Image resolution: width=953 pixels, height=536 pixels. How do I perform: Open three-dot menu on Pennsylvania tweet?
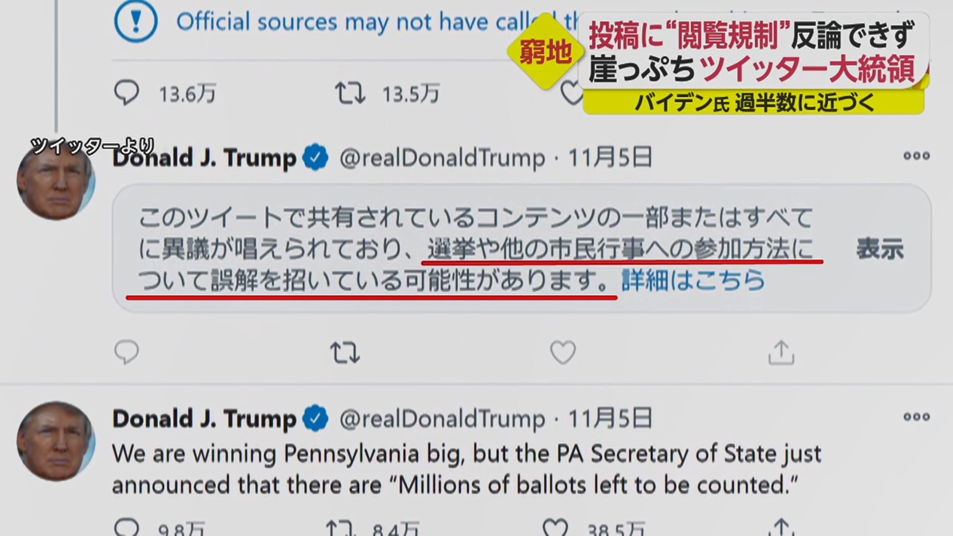pos(916,416)
